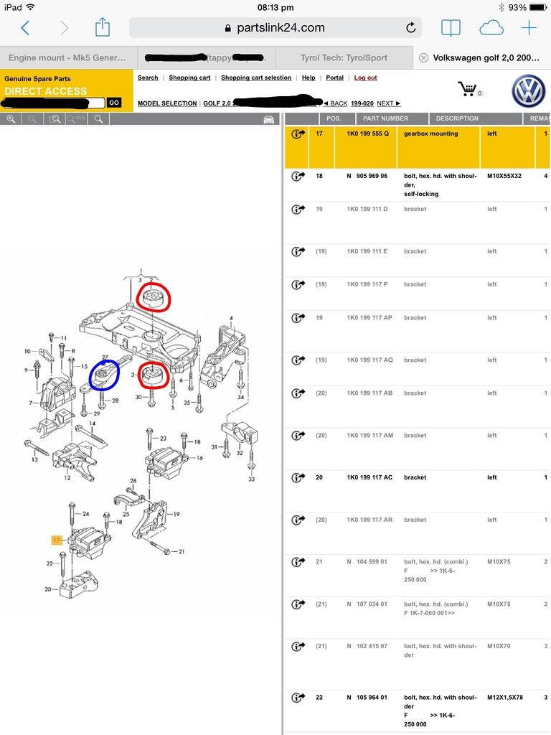Open the Shopping cart link

pyautogui.click(x=189, y=78)
